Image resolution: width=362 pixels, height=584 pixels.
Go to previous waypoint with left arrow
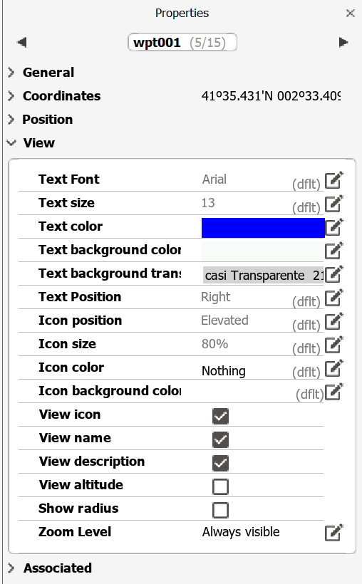21,43
